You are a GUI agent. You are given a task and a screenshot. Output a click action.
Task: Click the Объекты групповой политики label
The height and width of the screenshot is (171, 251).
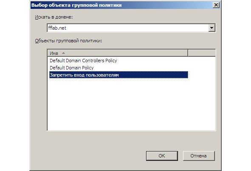[x=68, y=41]
